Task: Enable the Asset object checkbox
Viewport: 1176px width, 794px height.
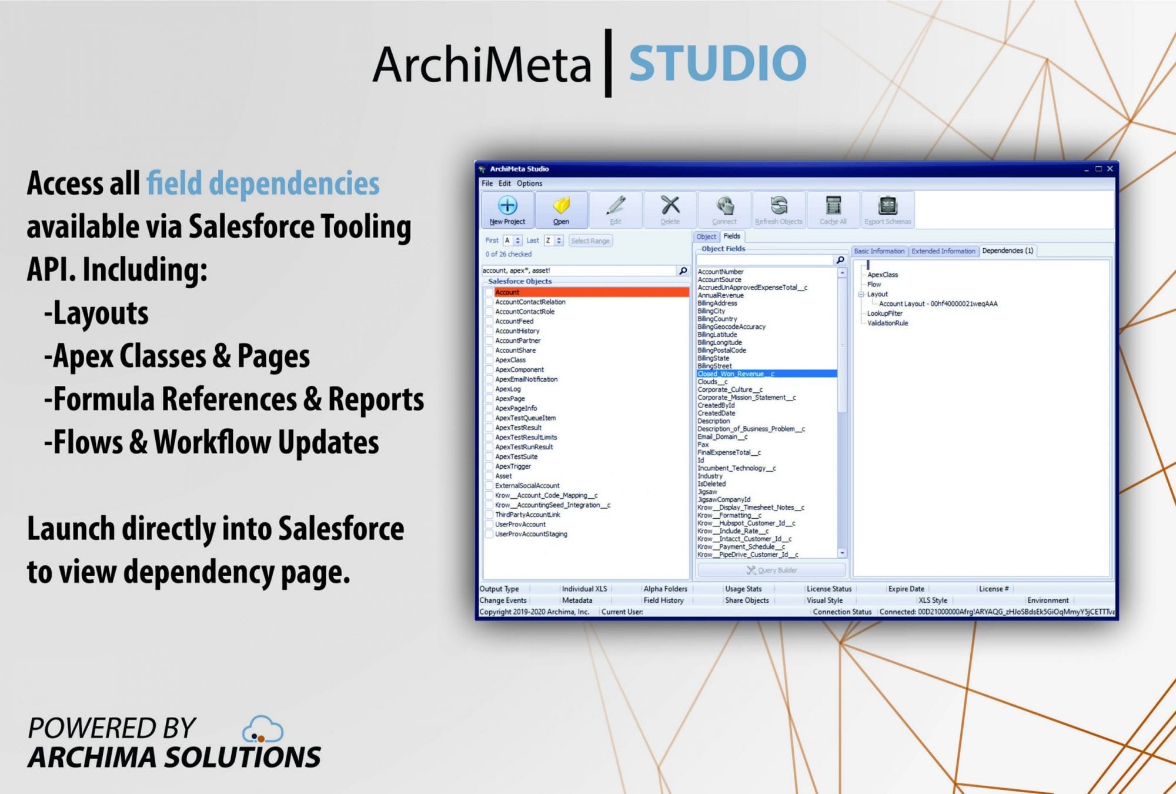Action: click(489, 476)
